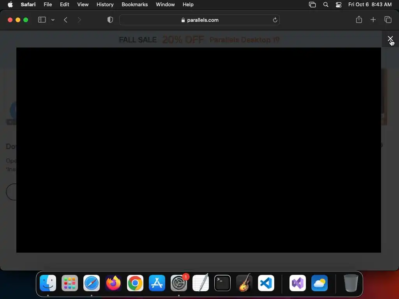Viewport: 399px width, 299px height.
Task: Open the Weather app from the Dock
Action: pos(320,283)
